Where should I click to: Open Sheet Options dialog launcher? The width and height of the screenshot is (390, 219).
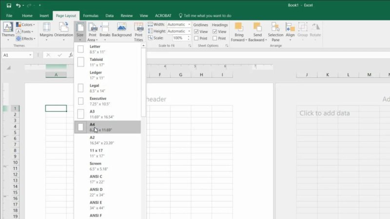pos(227,46)
